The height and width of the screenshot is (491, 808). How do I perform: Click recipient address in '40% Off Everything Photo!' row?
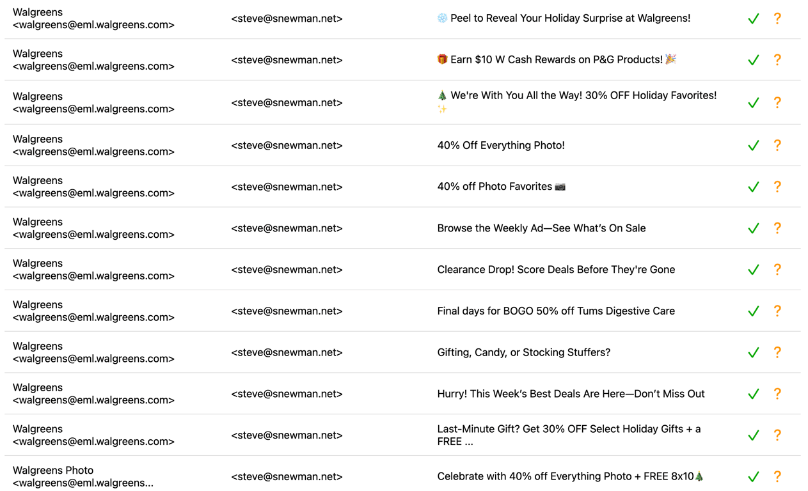pyautogui.click(x=287, y=145)
